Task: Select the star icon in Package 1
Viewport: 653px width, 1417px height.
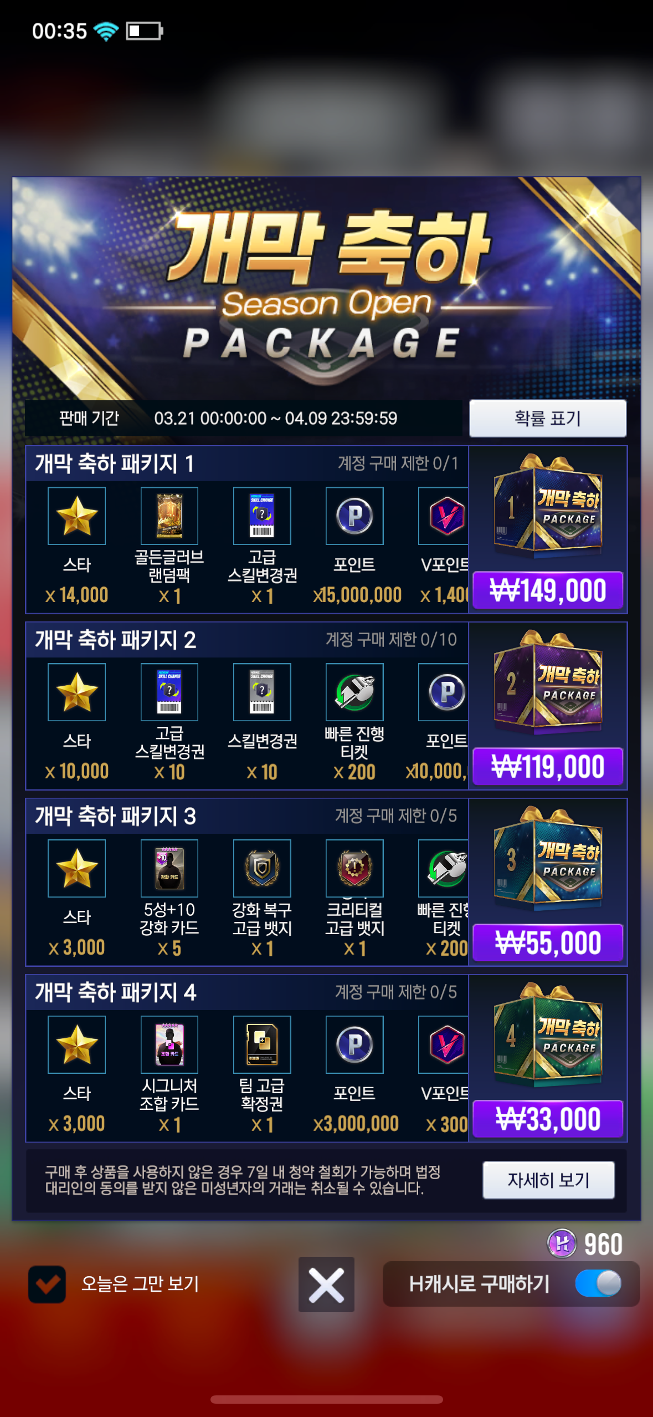Action: coord(76,516)
